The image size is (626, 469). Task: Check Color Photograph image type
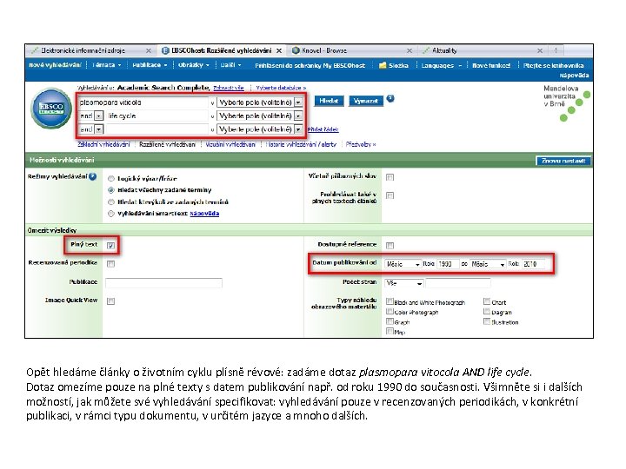[x=390, y=312]
